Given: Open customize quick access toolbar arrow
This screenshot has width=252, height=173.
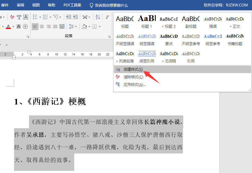Looking at the screenshot, I should [x=7, y=45].
